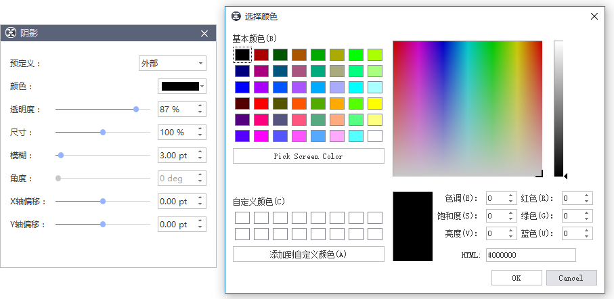614x299 pixels.
Task: Select the dark red basic color swatch
Action: 261,55
